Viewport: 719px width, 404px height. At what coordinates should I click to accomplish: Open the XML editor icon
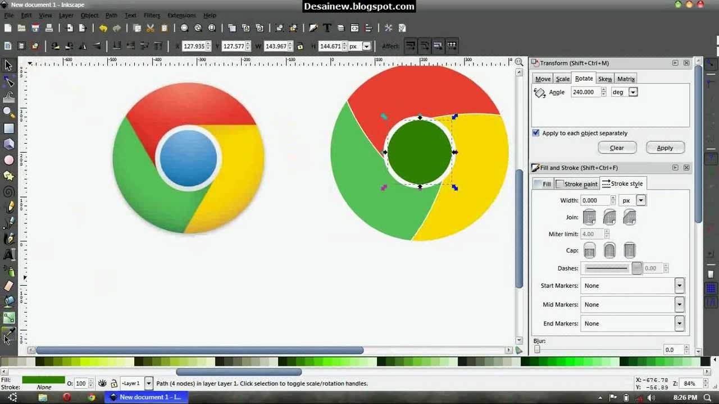354,28
